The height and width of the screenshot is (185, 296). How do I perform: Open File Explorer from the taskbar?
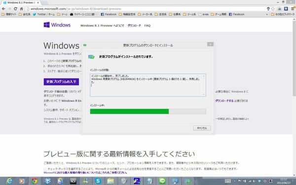click(111, 181)
